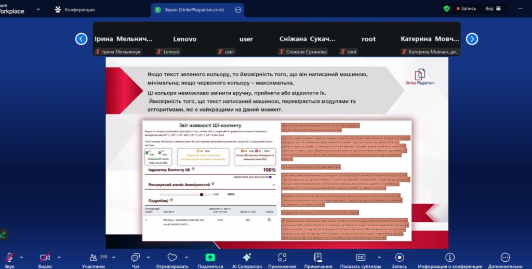Image resolution: width=532 pixels, height=269 pixels.
Task: Click the probability slider handle
Action: tap(201, 194)
